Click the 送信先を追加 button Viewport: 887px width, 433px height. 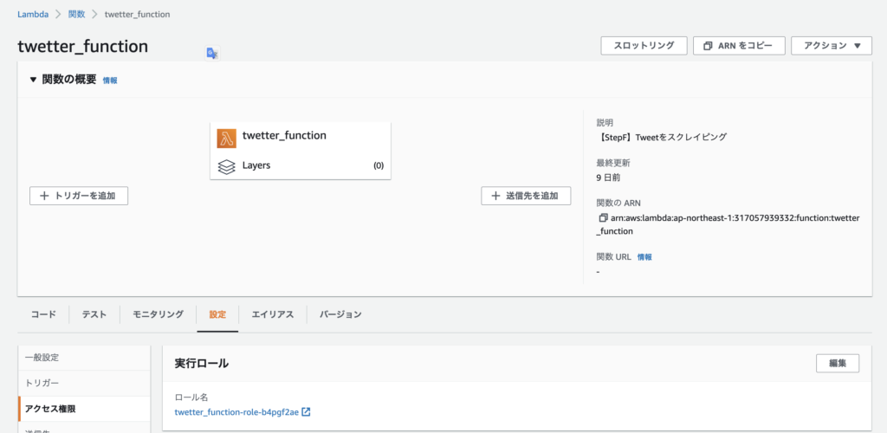[x=526, y=196]
